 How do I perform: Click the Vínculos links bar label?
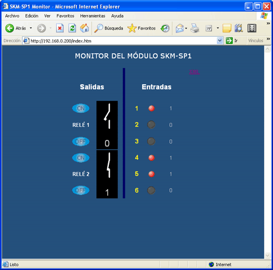(x=256, y=41)
